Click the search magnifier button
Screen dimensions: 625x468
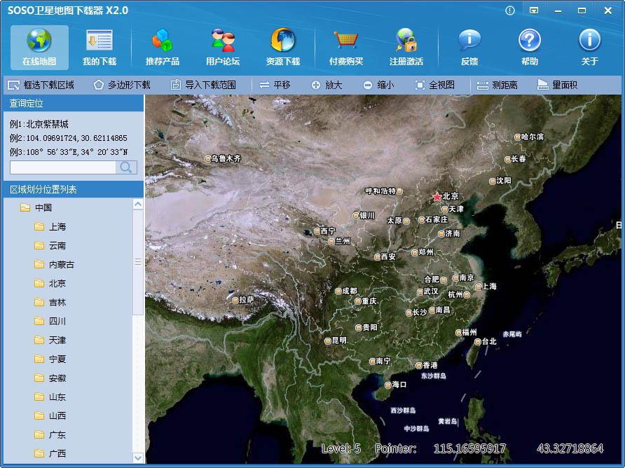[126, 167]
